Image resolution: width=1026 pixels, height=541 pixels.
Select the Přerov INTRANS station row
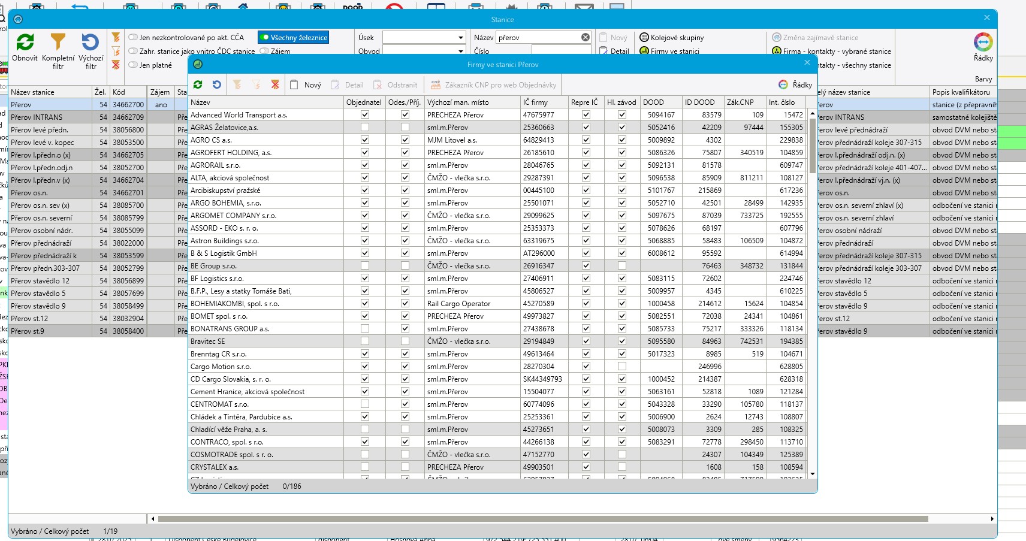point(37,117)
